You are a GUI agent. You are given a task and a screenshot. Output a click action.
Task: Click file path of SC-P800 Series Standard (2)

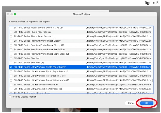[119, 63]
